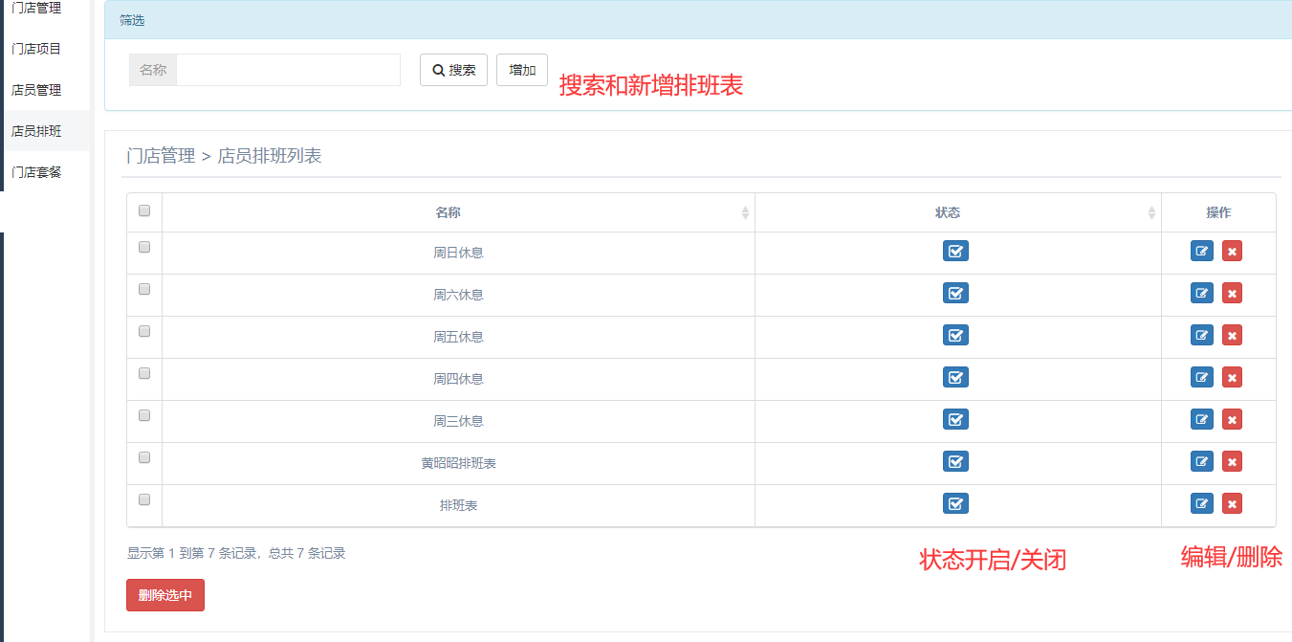Click the red 删除选中 button
The height and width of the screenshot is (642, 1292).
point(165,595)
